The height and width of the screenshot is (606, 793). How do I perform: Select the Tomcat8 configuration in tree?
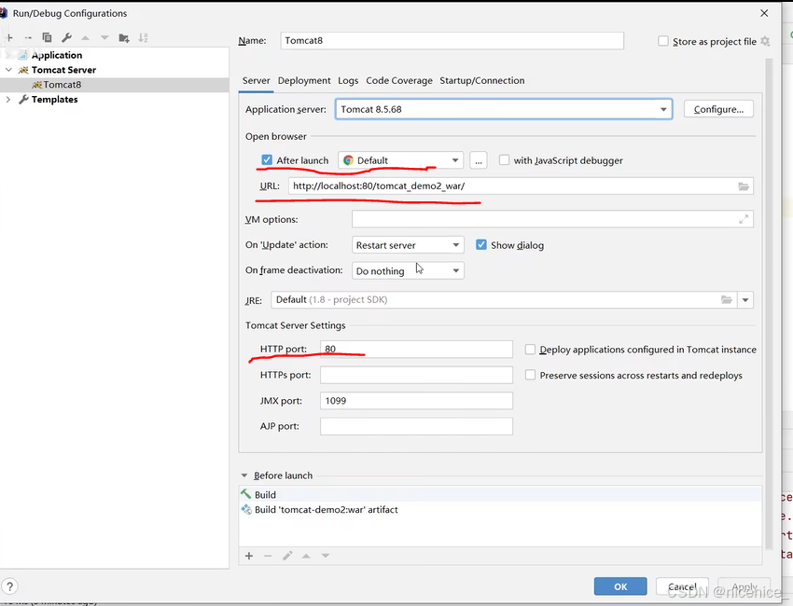tap(115, 85)
